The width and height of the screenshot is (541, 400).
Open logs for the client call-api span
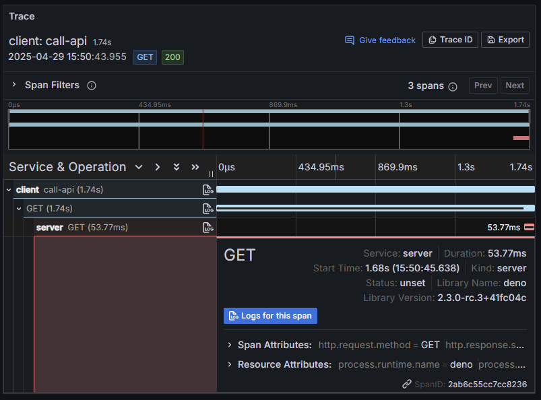(209, 189)
